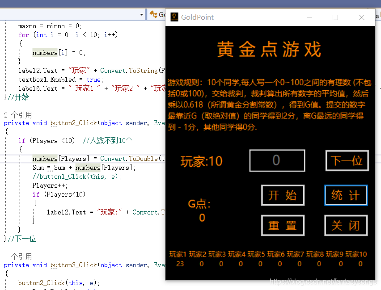Click the 重置 (reset) button
This screenshot has height=290, width=381.
[283, 225]
